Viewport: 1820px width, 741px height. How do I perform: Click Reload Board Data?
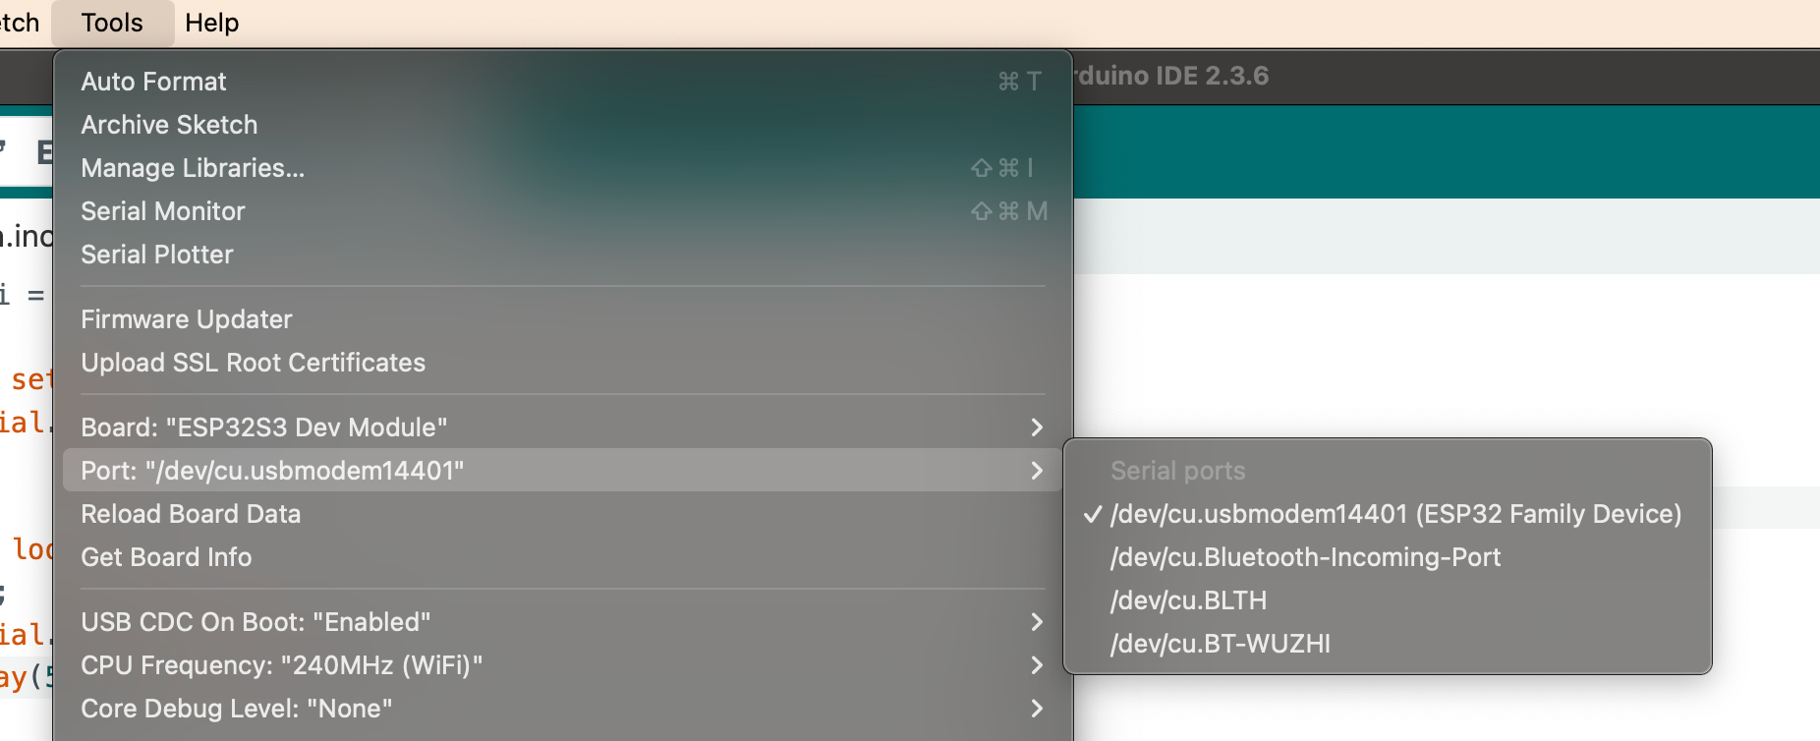coord(191,514)
